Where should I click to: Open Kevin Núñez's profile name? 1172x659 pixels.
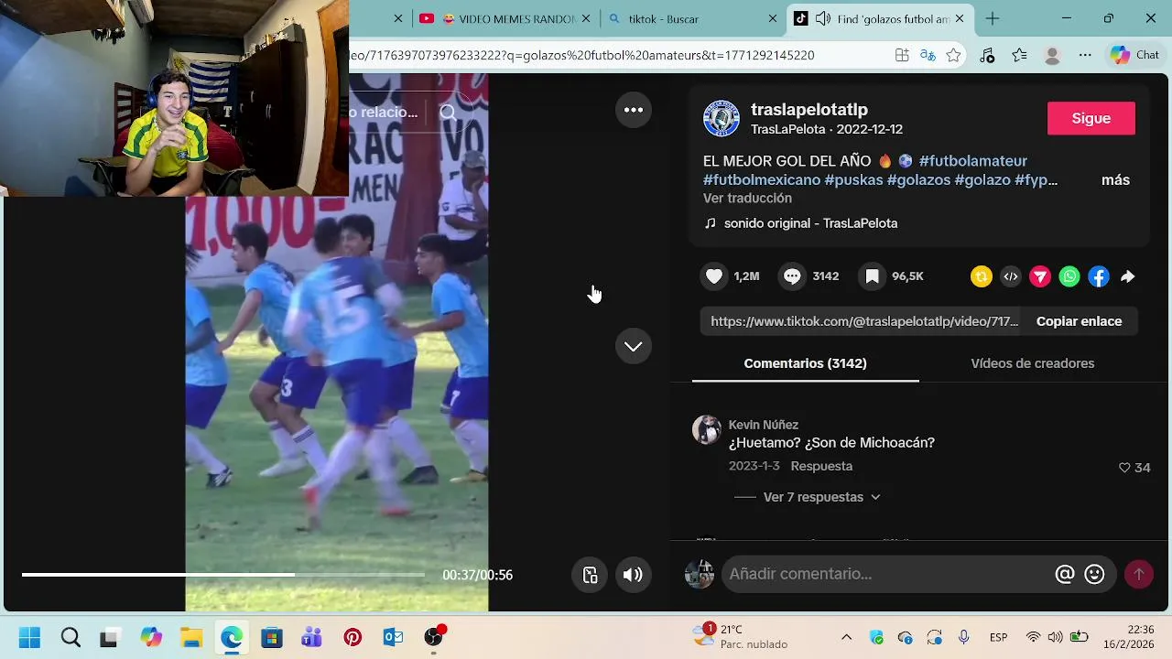[764, 425]
